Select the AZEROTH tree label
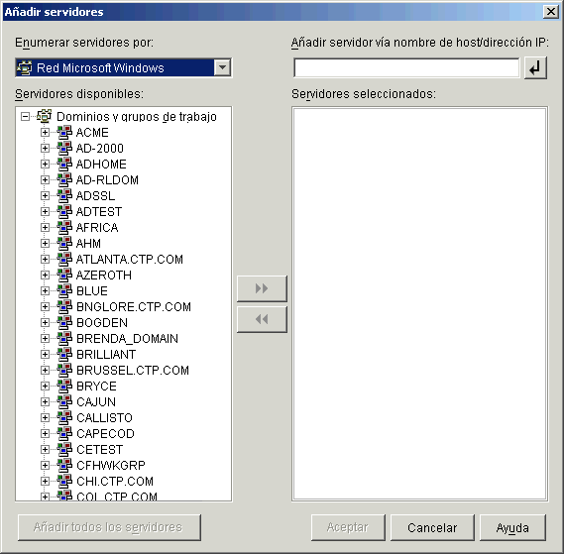The height and width of the screenshot is (554, 564). 104,275
